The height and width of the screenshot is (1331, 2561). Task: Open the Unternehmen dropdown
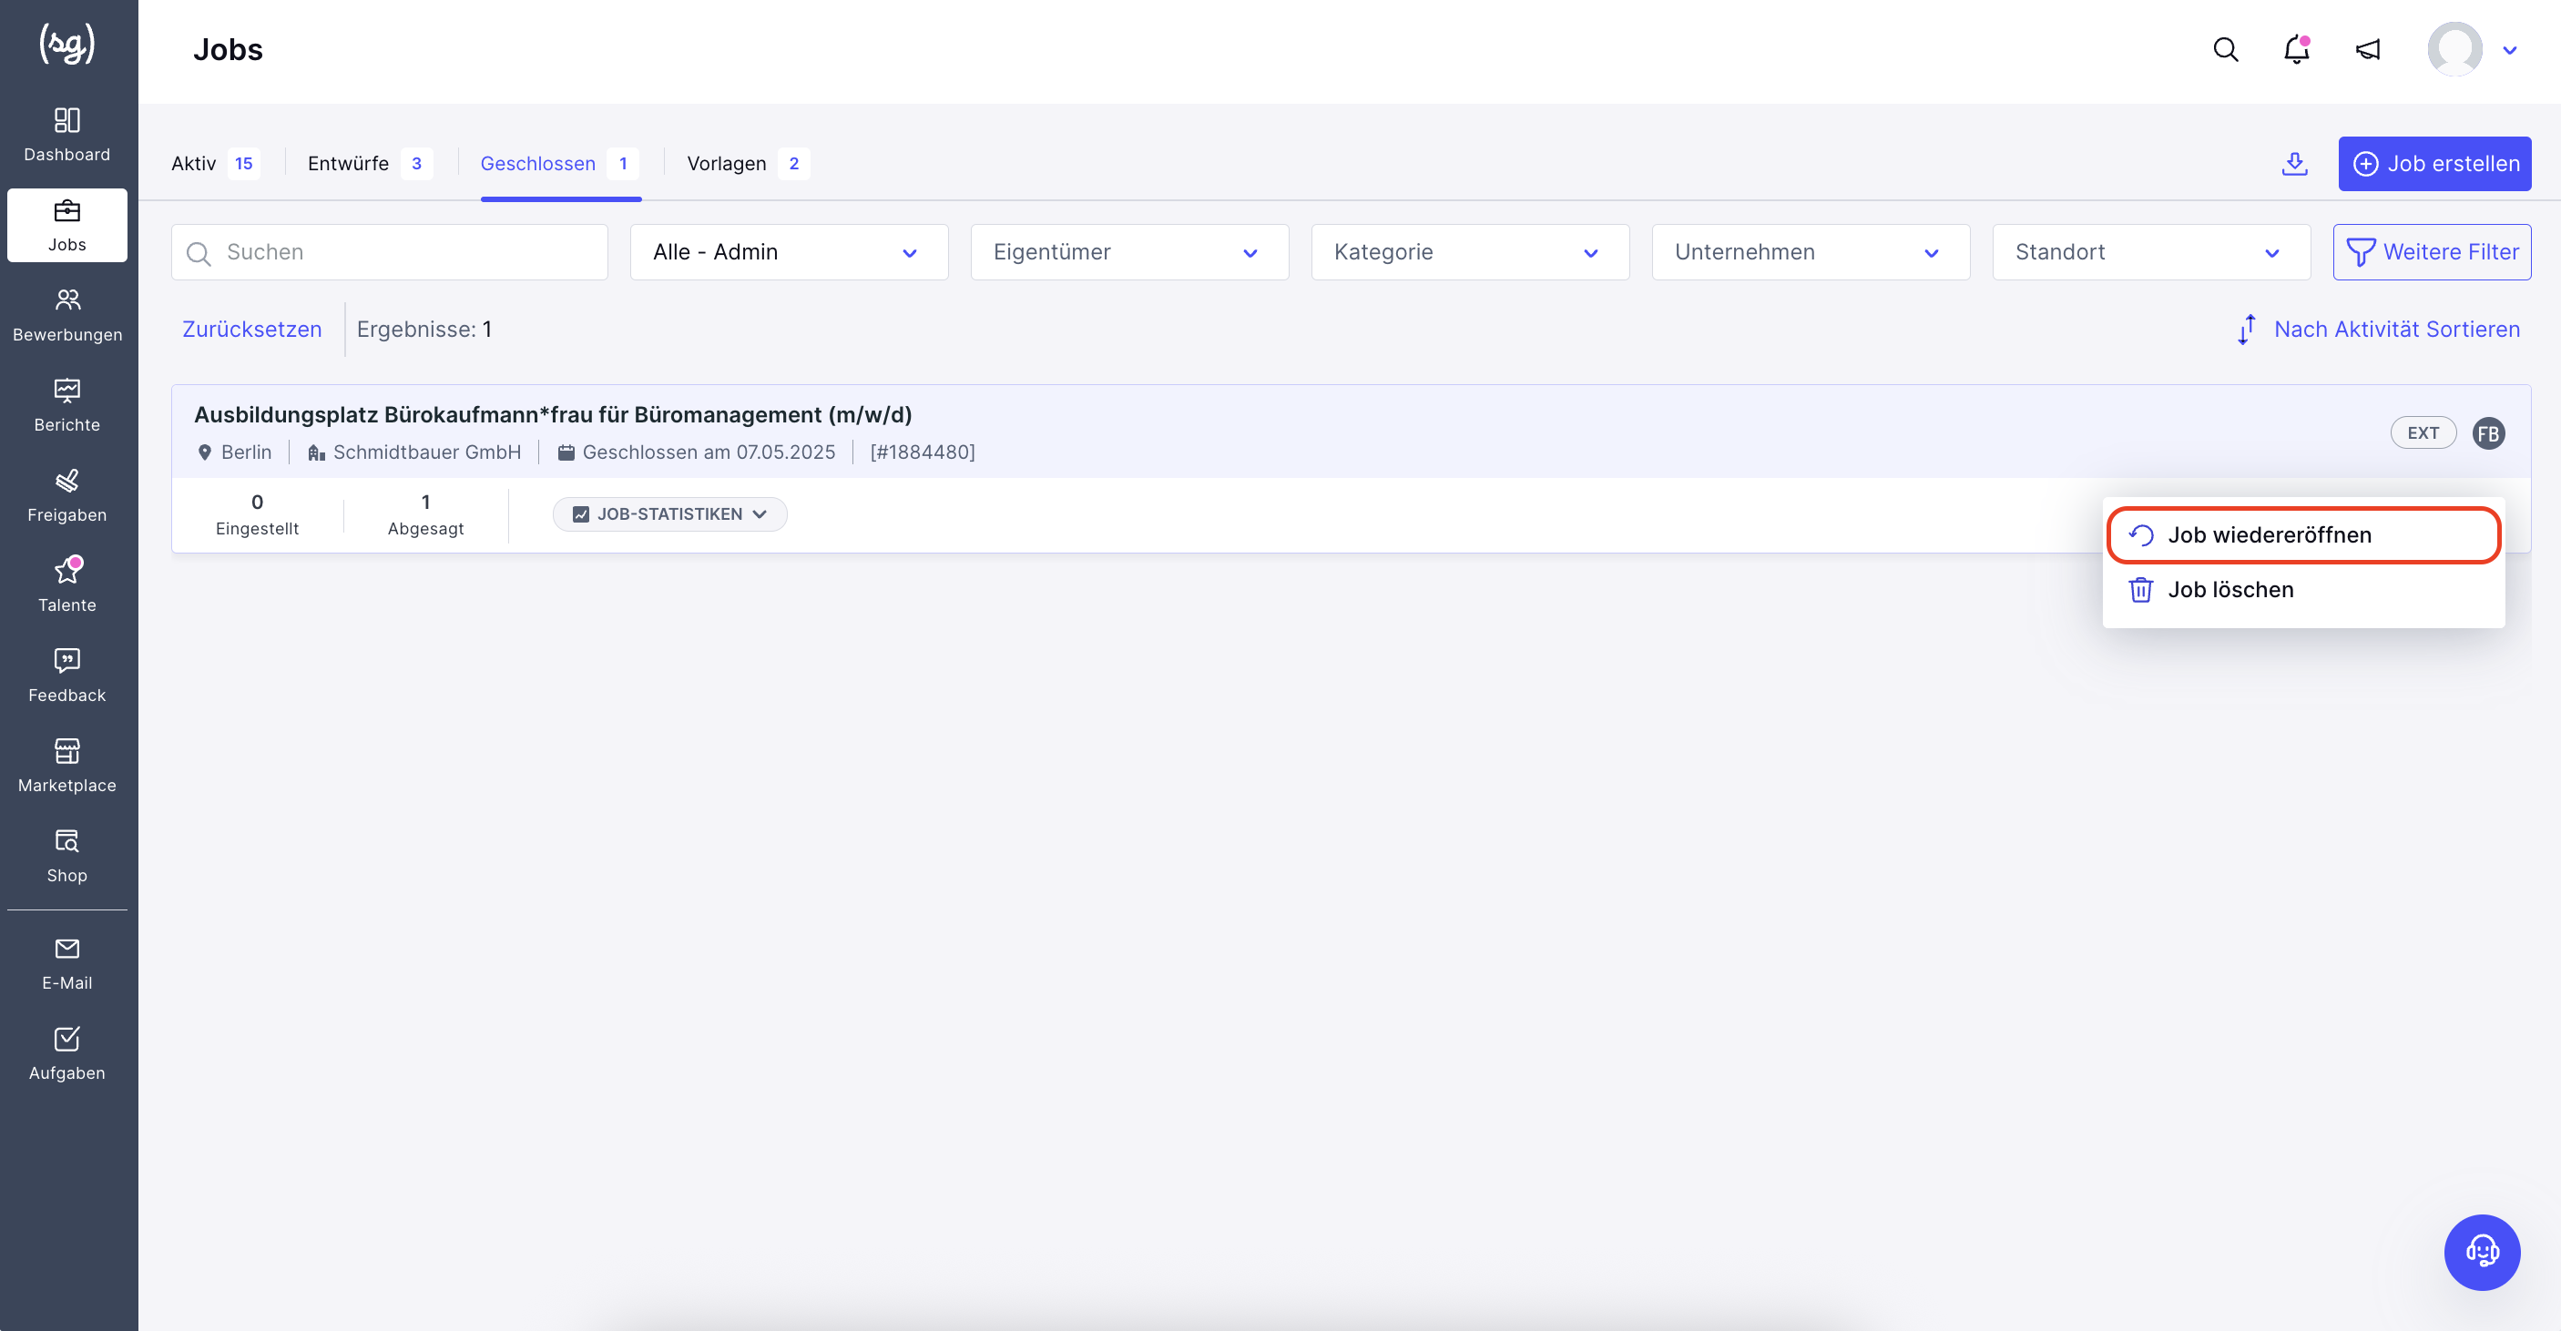[x=1811, y=251]
